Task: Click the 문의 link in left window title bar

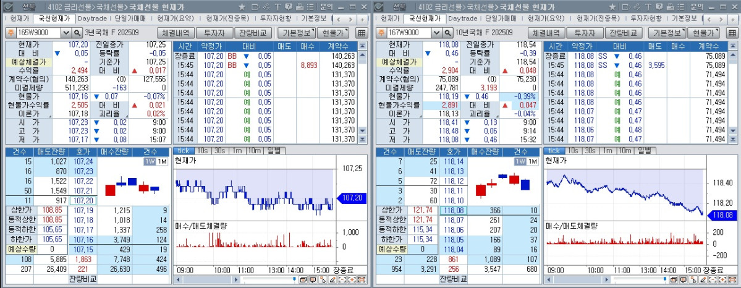Action: click(326, 7)
